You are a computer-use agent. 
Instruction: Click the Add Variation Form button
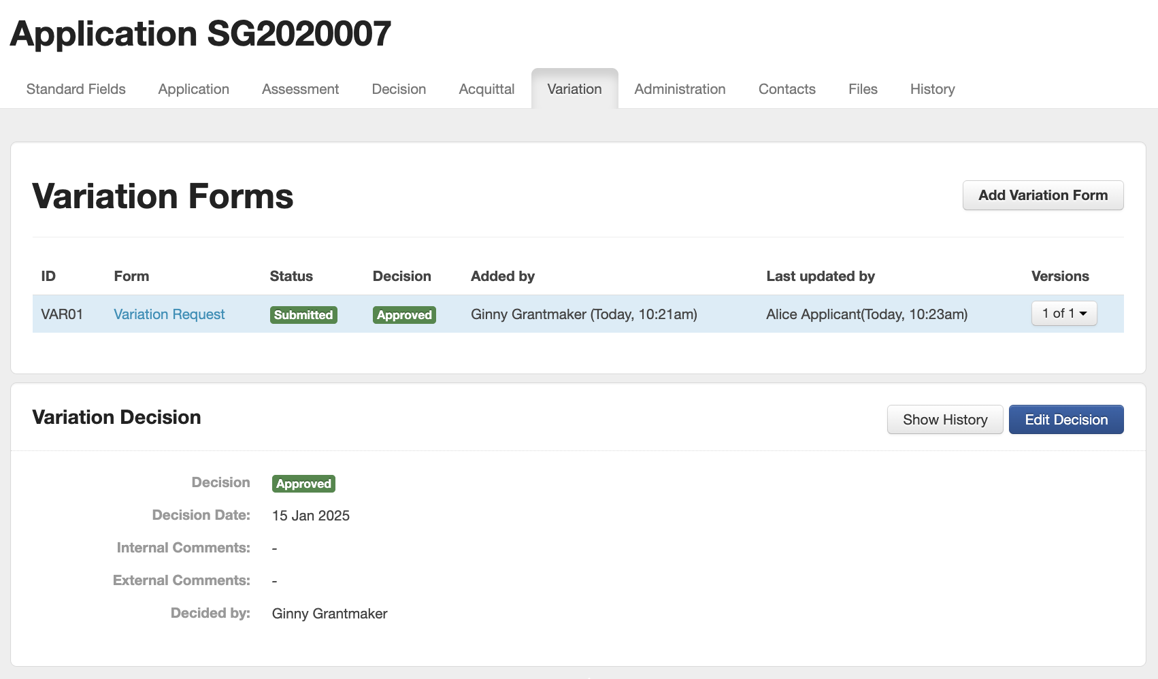pyautogui.click(x=1042, y=195)
